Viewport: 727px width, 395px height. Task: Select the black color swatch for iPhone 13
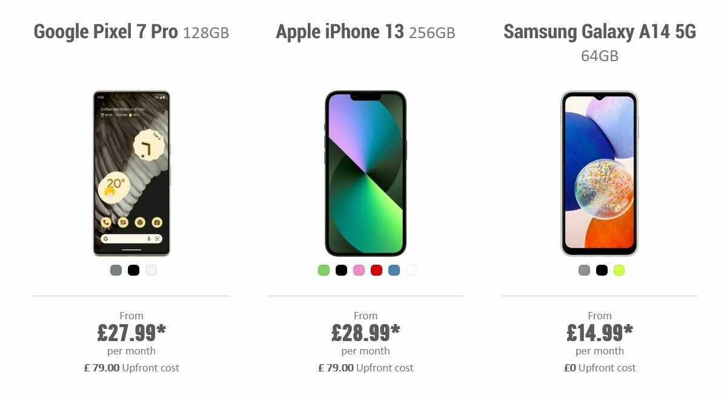(x=340, y=270)
